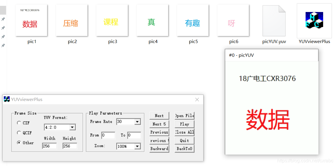Click the pic4 file name label

coord(153,42)
